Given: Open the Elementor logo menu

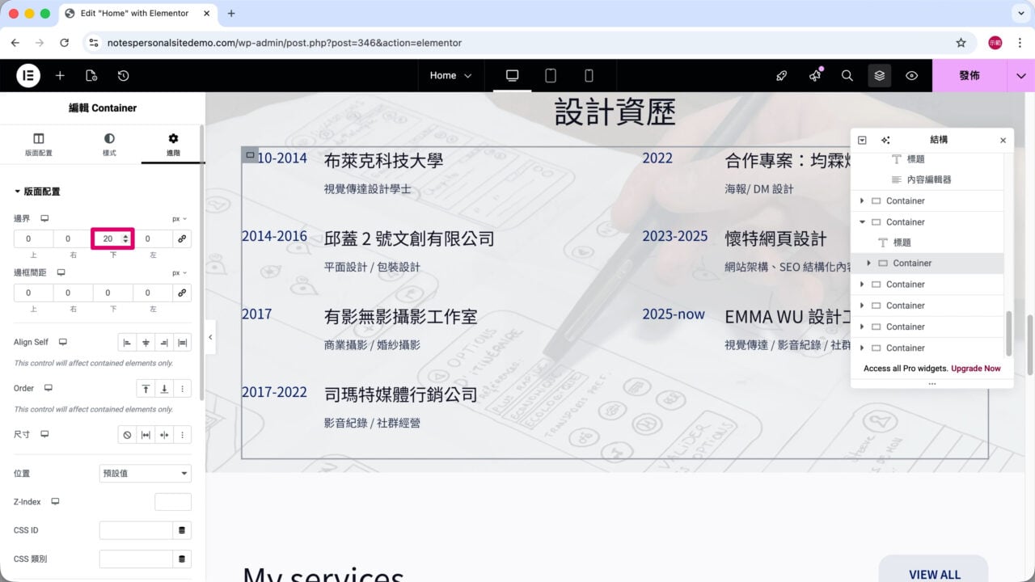Looking at the screenshot, I should [28, 75].
